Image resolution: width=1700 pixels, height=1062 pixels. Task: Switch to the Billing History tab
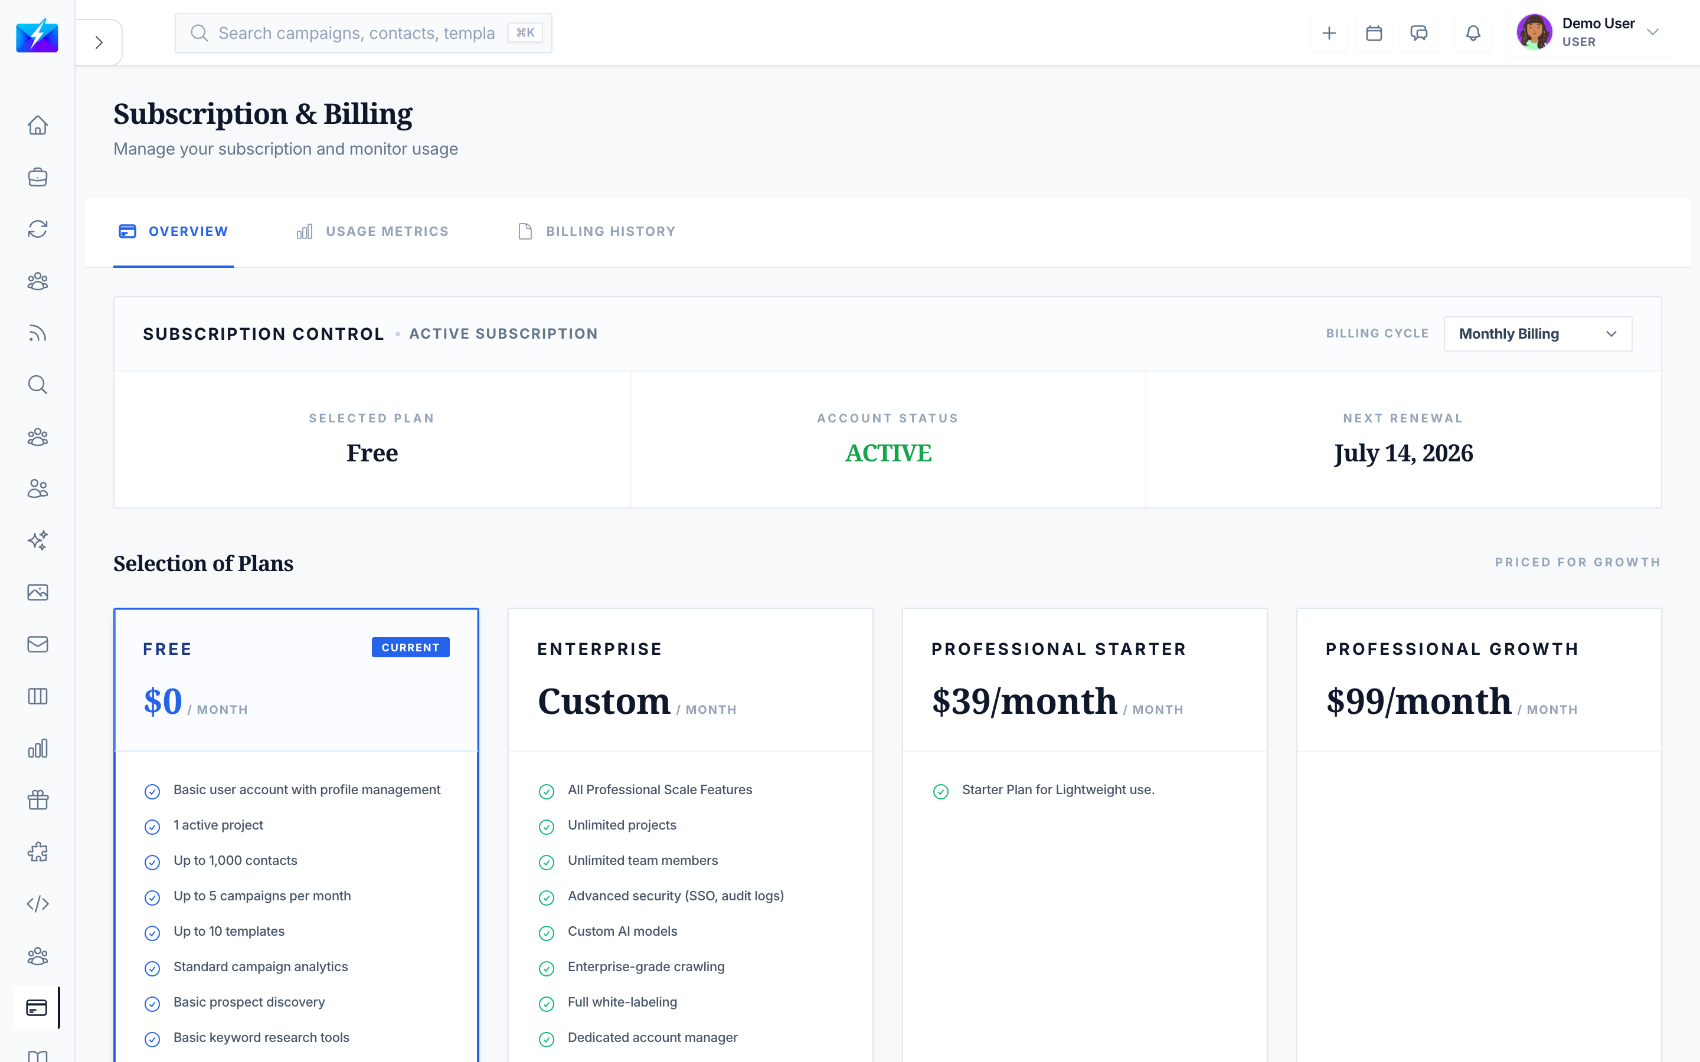click(x=596, y=231)
